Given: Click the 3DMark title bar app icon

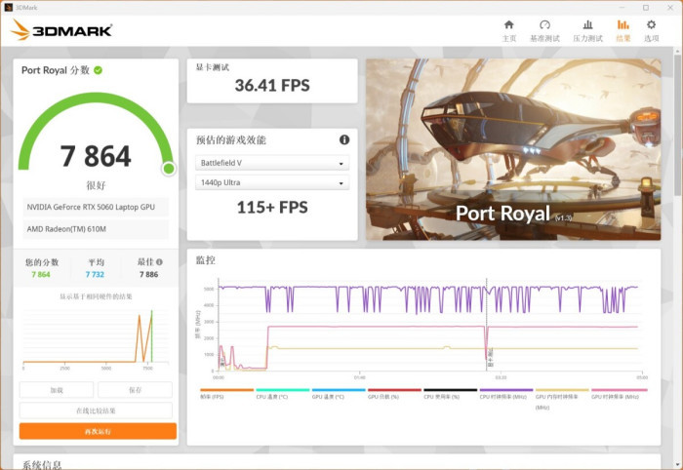Looking at the screenshot, I should 8,7.
